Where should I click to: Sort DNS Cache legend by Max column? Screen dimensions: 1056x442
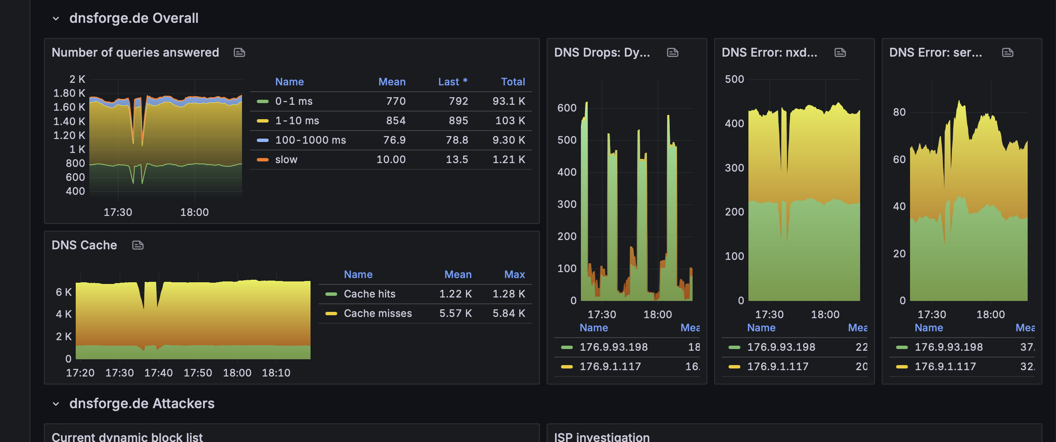pyautogui.click(x=514, y=274)
